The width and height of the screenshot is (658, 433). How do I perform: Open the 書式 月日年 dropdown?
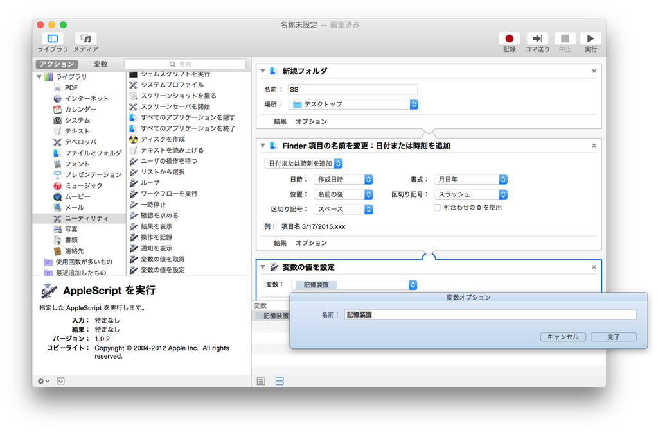click(471, 179)
